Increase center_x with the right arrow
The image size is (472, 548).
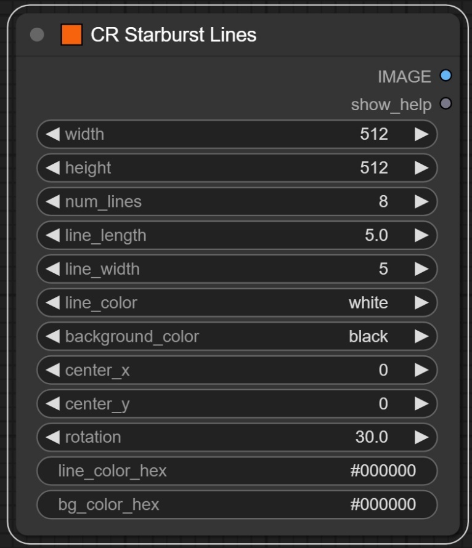click(x=421, y=370)
